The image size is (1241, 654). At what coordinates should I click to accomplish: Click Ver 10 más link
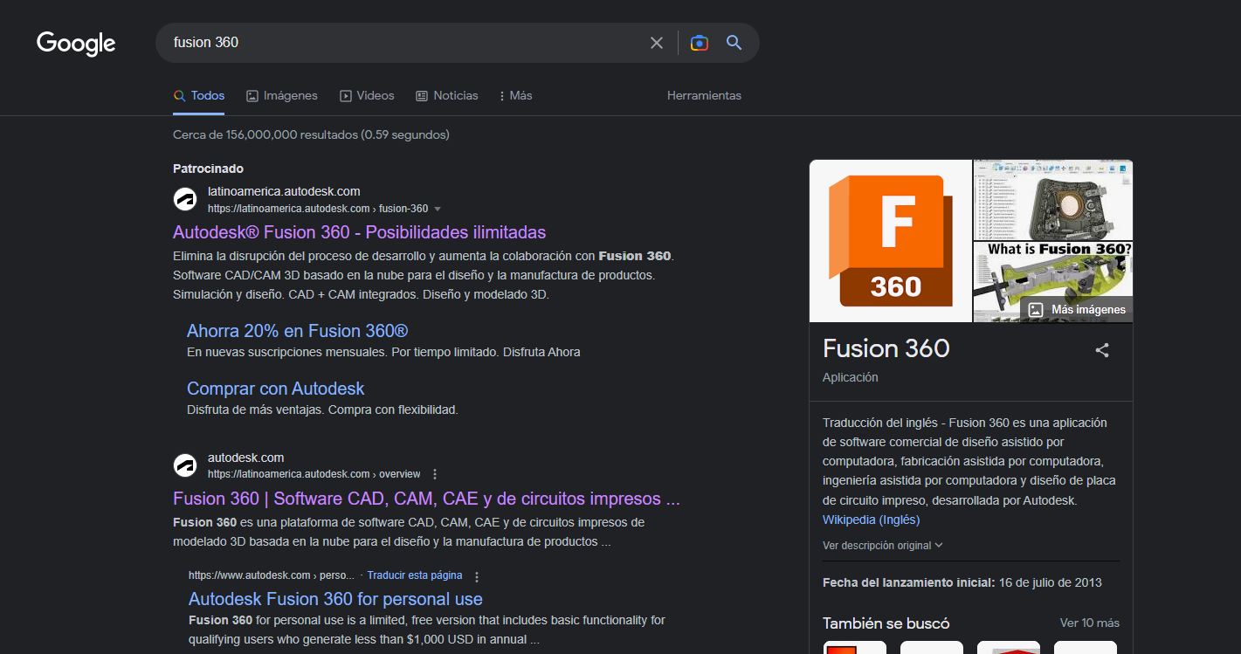1089,623
